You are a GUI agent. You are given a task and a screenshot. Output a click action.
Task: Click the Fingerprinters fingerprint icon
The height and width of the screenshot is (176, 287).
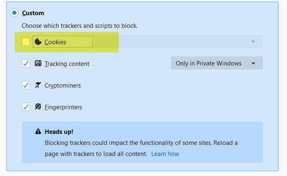tap(38, 106)
